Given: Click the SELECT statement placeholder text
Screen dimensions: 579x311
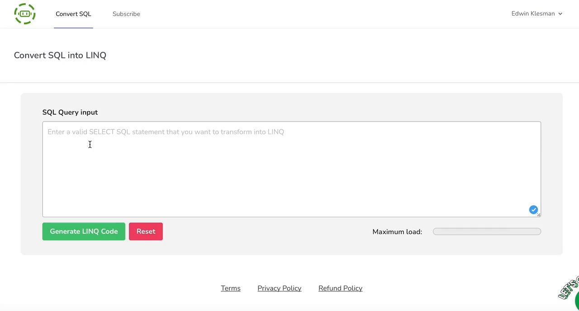Looking at the screenshot, I should pos(166,132).
